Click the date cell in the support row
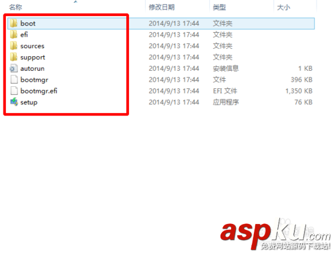Screen dimensions: 334x254 [174, 57]
